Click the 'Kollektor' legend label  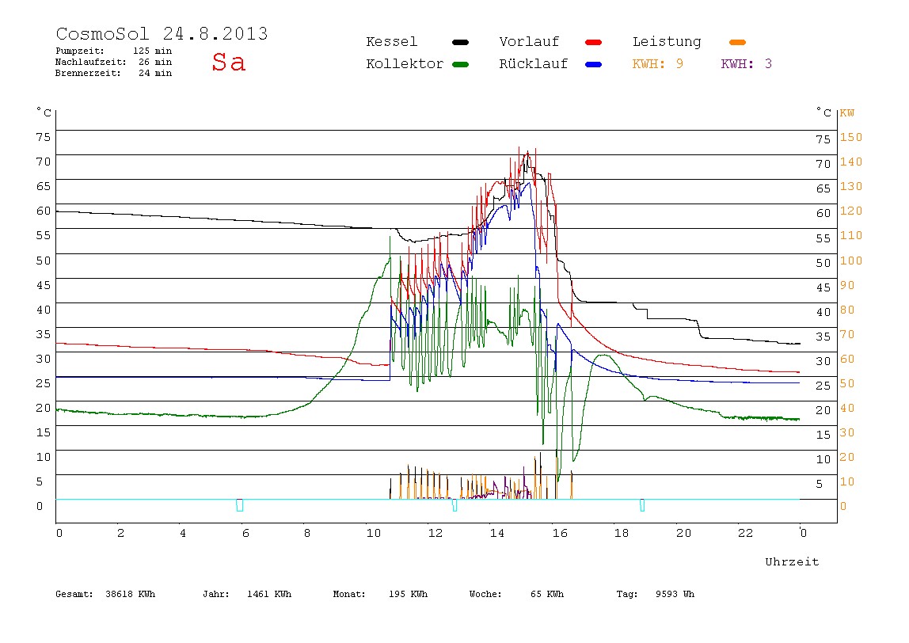[405, 64]
